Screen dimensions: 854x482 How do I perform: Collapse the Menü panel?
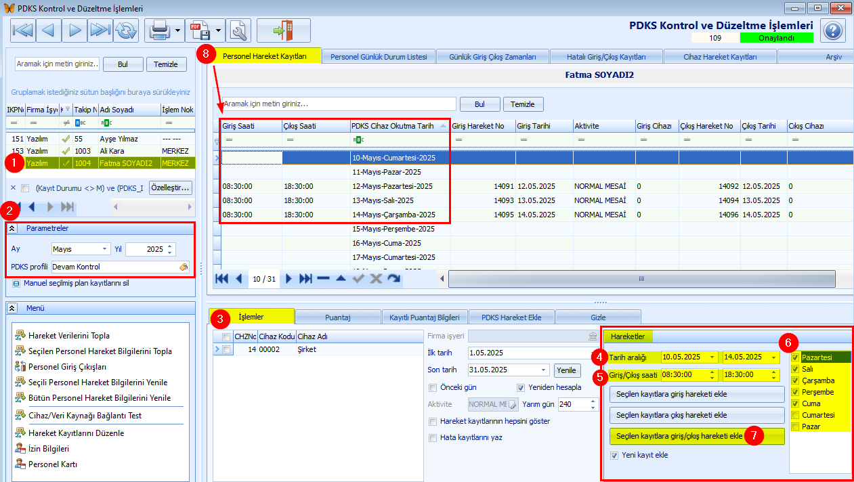click(x=12, y=308)
